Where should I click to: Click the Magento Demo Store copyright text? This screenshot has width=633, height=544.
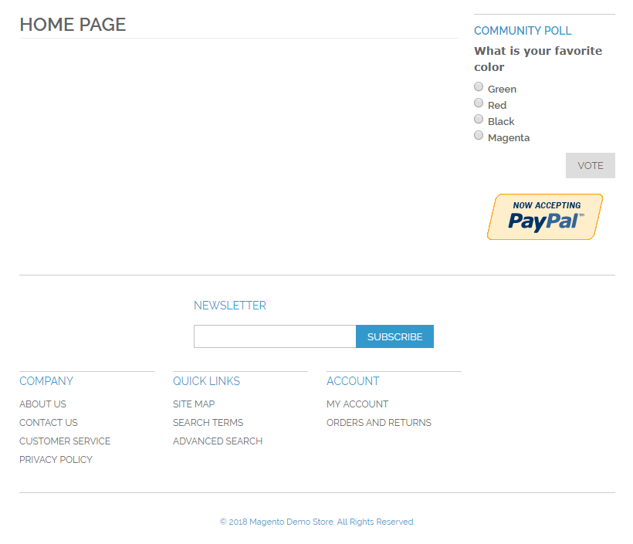(316, 522)
